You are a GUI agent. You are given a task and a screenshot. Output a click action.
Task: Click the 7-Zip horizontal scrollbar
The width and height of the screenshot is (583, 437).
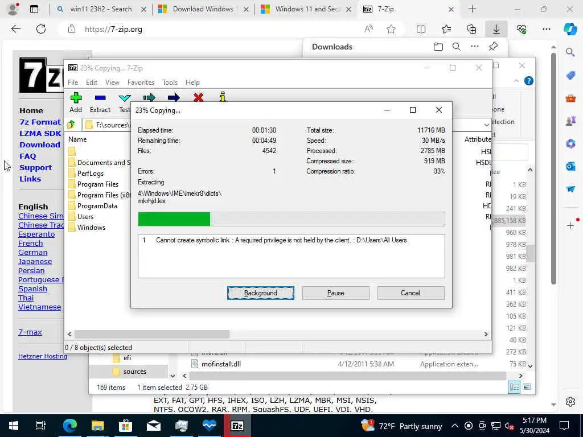tap(152, 334)
